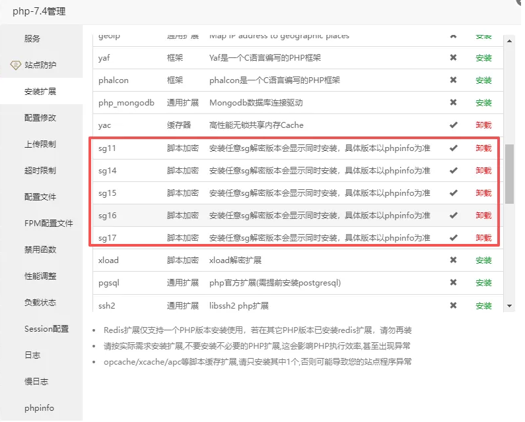The height and width of the screenshot is (422, 525).
Task: Click the checkmark status icon for sg17
Action: pyautogui.click(x=453, y=238)
